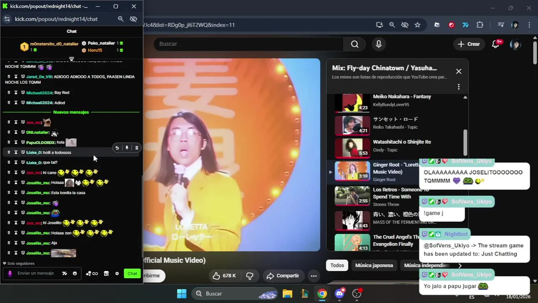The width and height of the screenshot is (538, 303).
Task: Open YouTube notifications bell
Action: click(495, 44)
